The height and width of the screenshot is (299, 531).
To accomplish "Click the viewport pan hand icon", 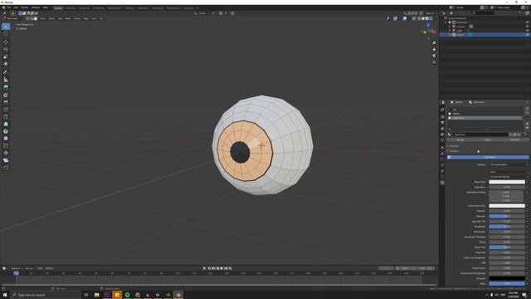I will tap(434, 50).
